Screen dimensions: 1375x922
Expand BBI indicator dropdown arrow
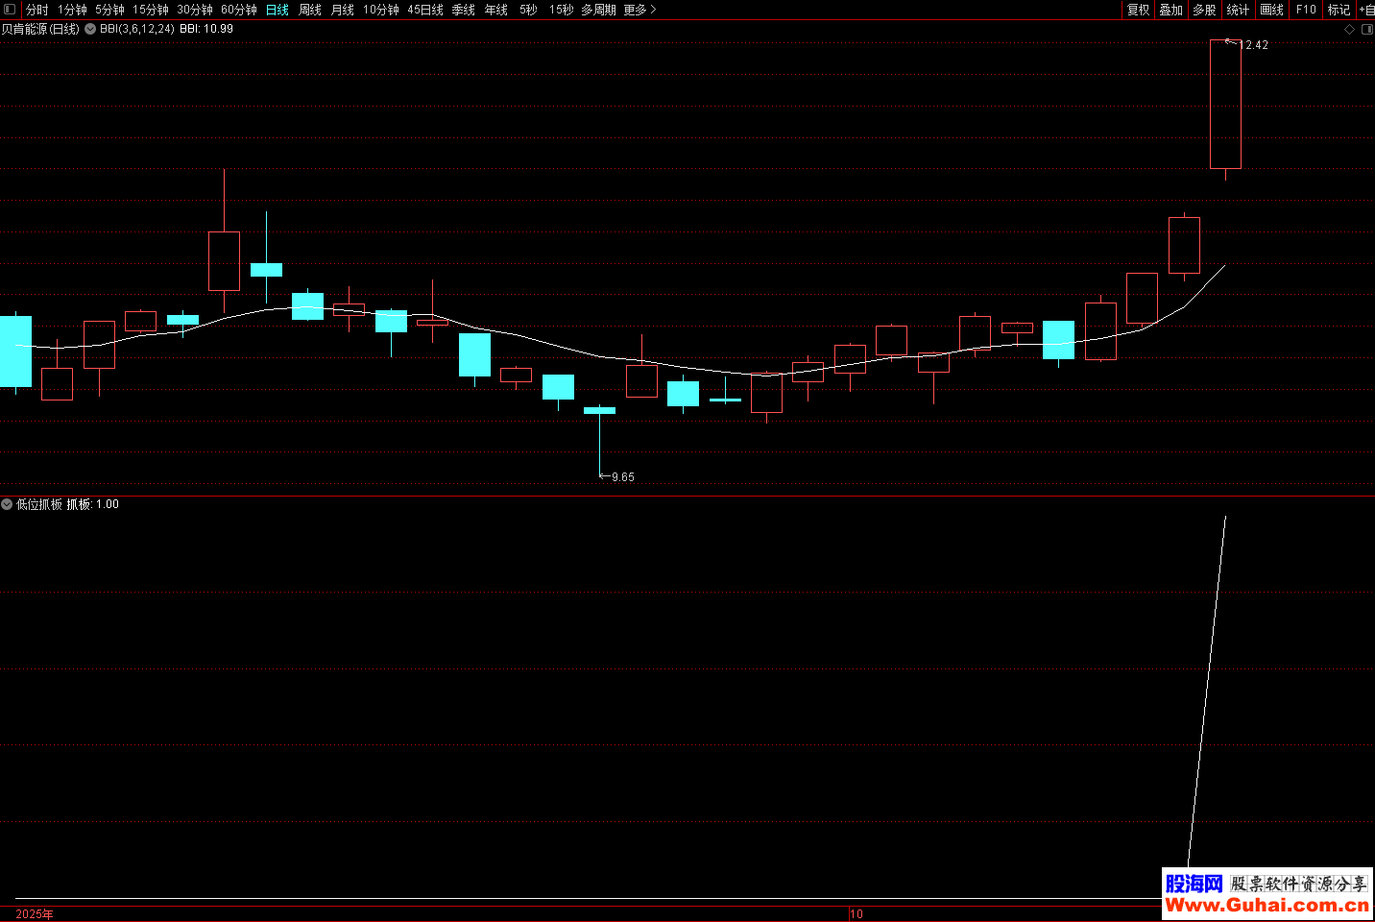coord(90,29)
